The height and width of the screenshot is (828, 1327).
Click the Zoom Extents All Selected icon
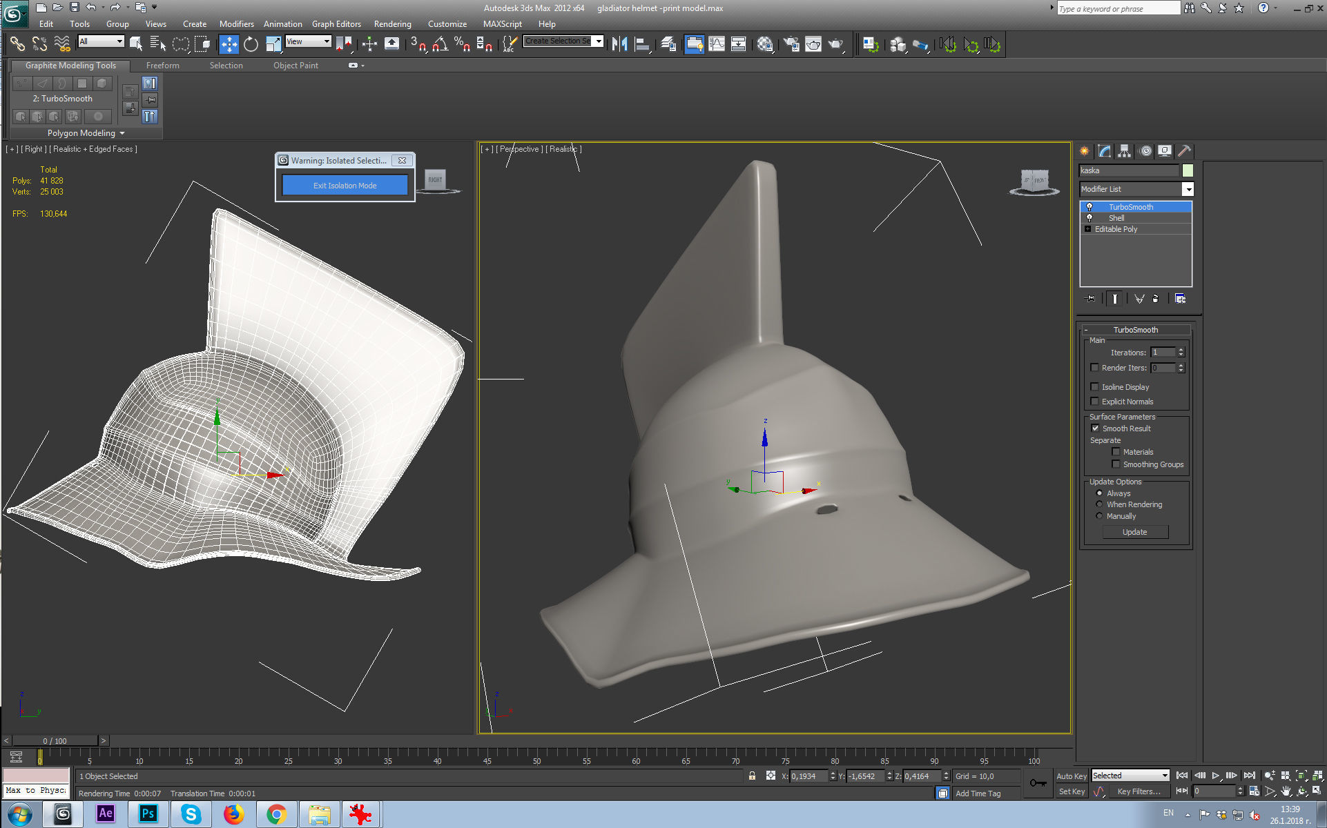point(1317,776)
